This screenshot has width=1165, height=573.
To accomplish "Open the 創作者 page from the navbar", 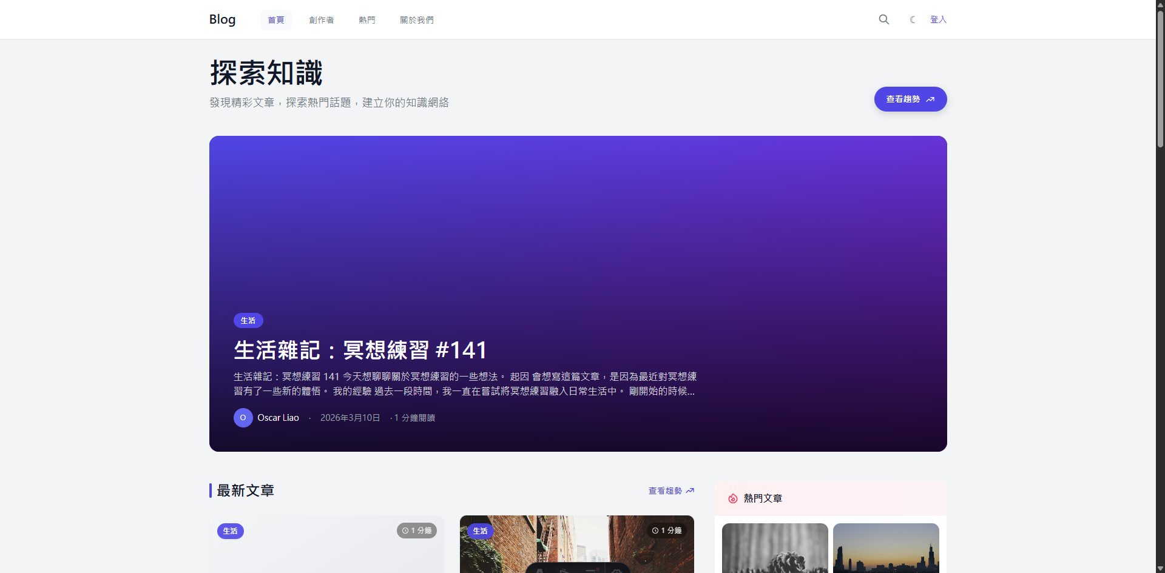I will (322, 19).
